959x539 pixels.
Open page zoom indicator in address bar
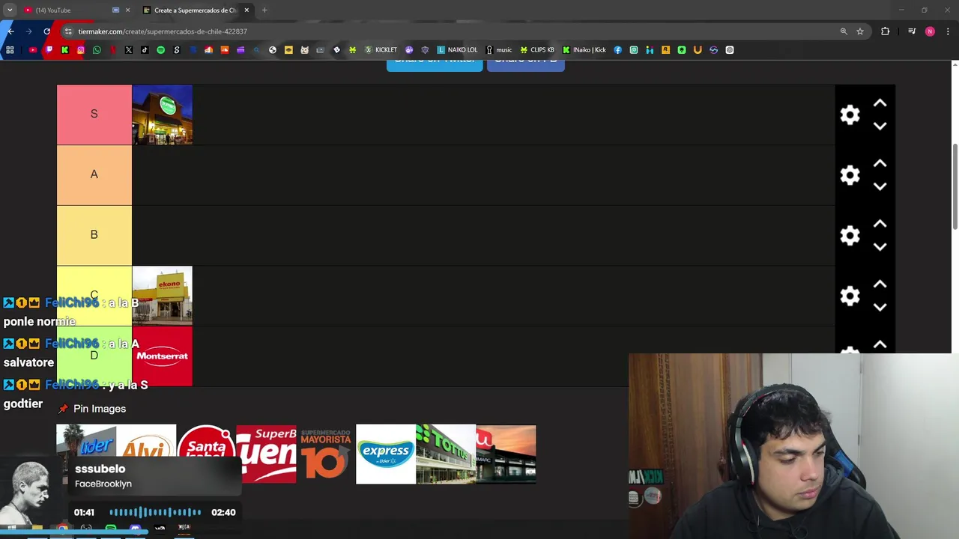pyautogui.click(x=844, y=31)
